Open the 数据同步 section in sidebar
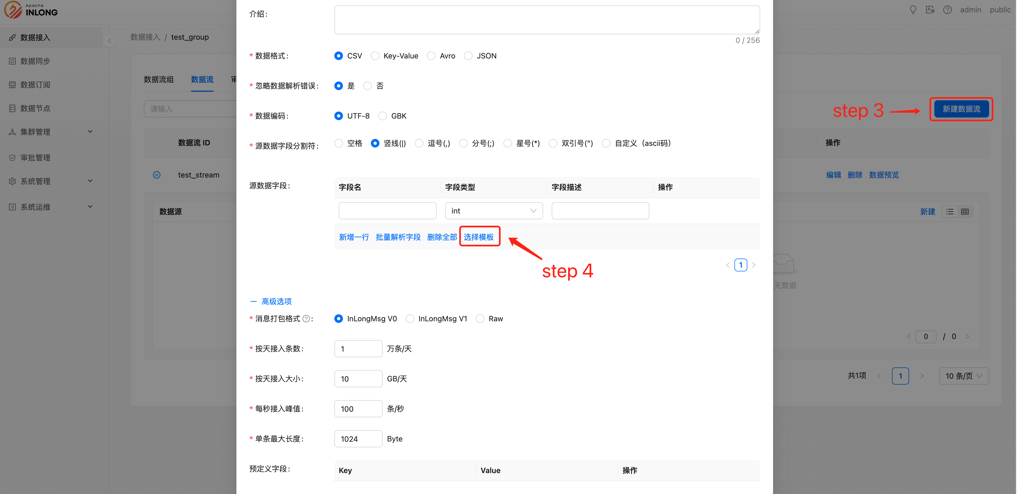This screenshot has height=494, width=1017. 35,61
